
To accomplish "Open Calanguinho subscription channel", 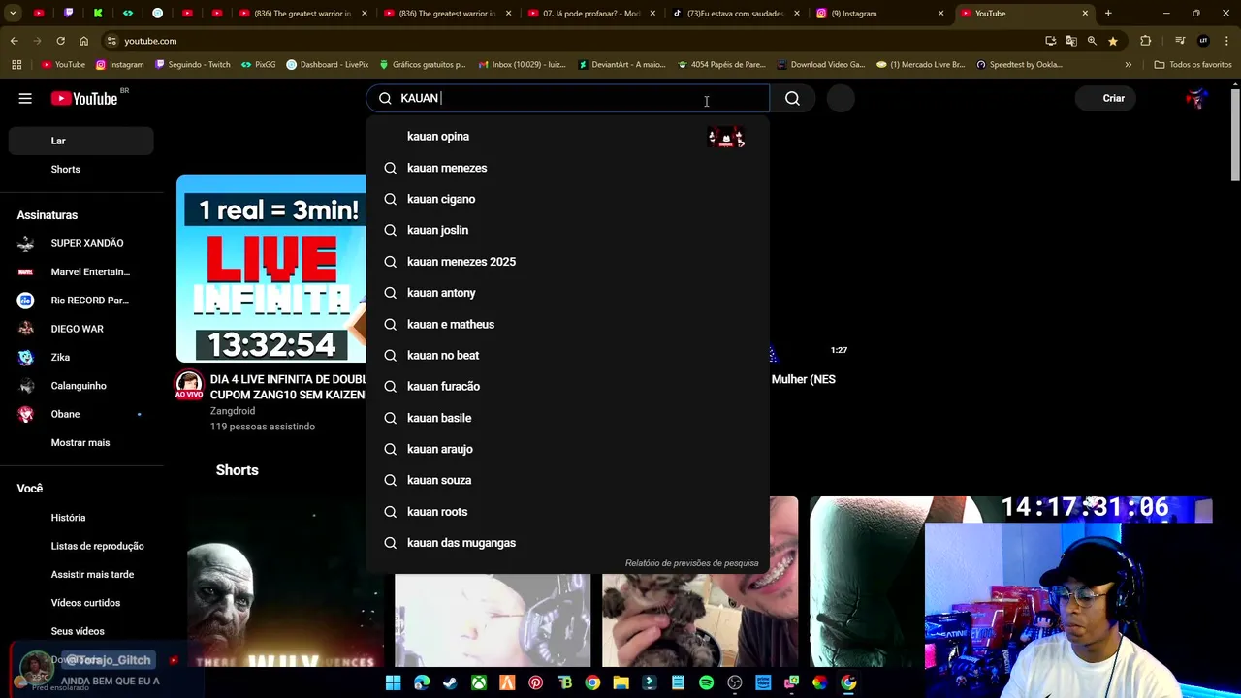I will (x=80, y=386).
